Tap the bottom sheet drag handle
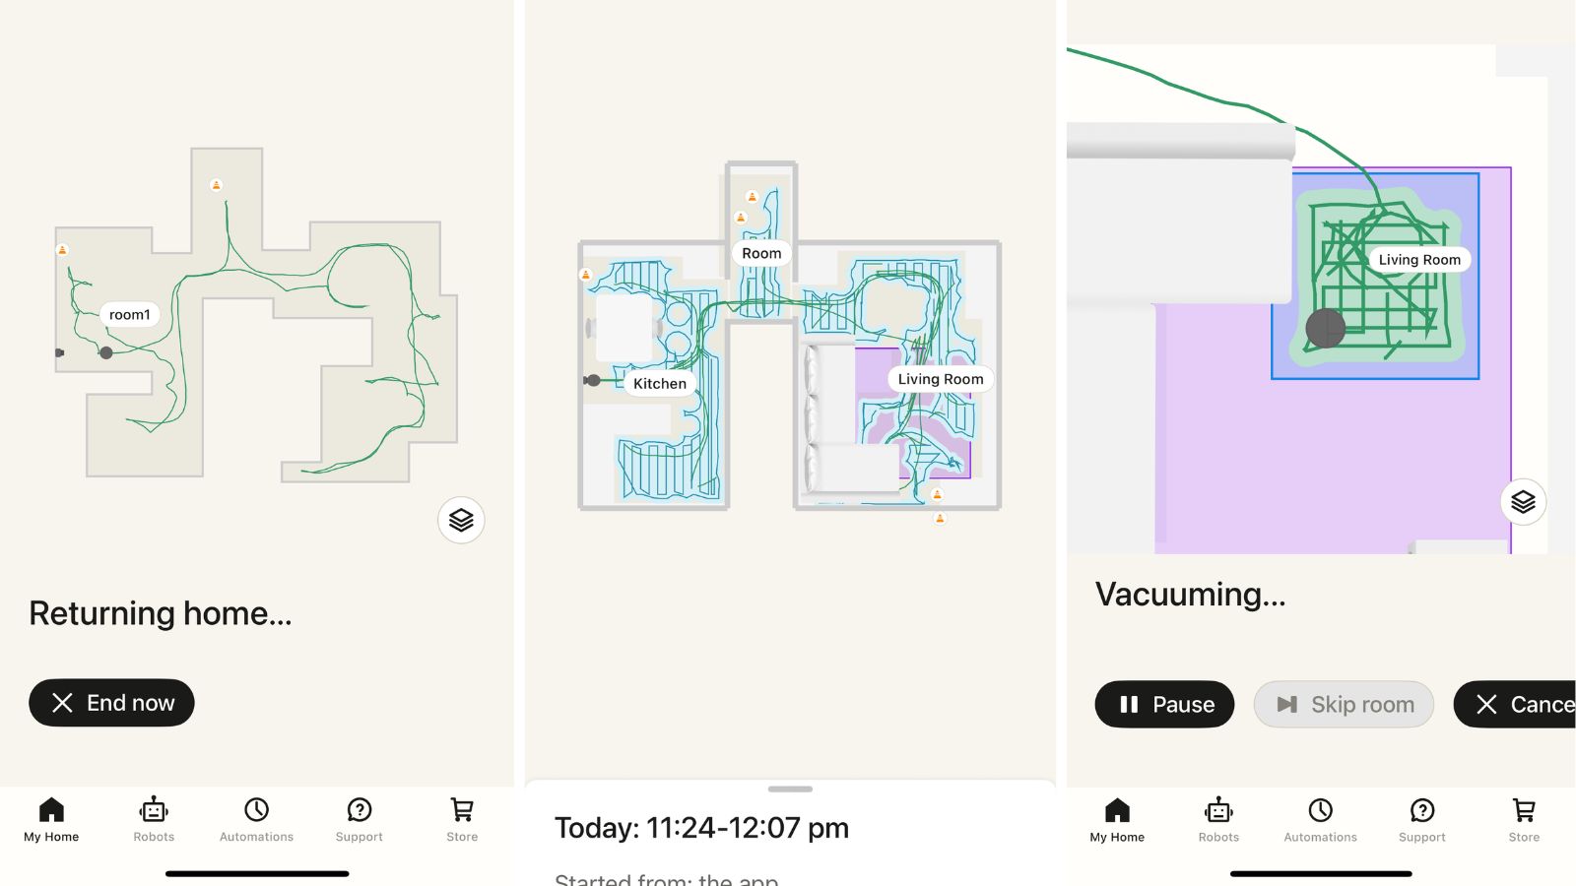 coord(790,789)
